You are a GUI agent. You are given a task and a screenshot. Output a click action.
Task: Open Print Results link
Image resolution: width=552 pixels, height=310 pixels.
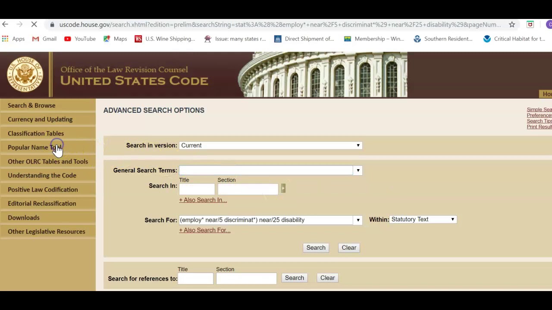(539, 127)
